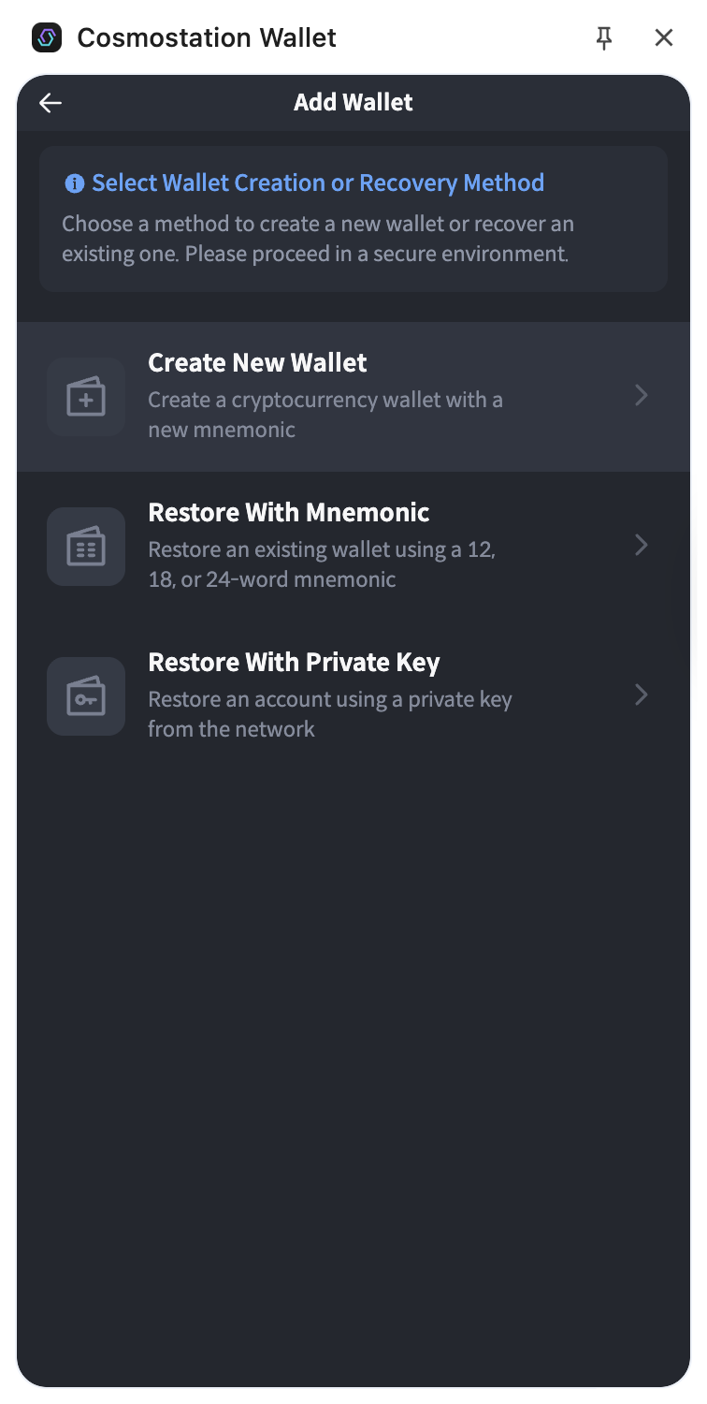
Task: Close the Cosmostation Wallet window
Action: click(664, 37)
